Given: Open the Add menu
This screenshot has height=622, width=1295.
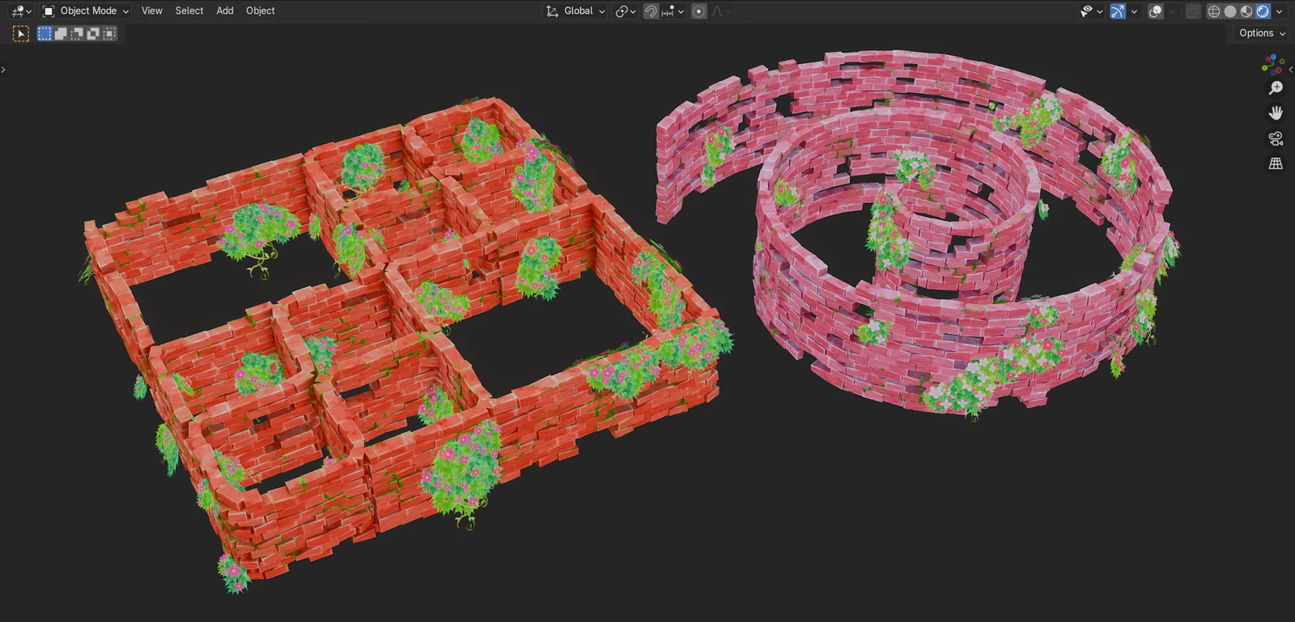Looking at the screenshot, I should pyautogui.click(x=225, y=11).
